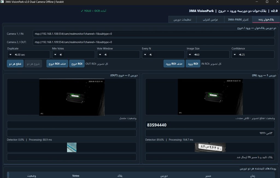Click the empty OUT plate text field
Viewport: 280px width, 178px height.
(x=72, y=125)
